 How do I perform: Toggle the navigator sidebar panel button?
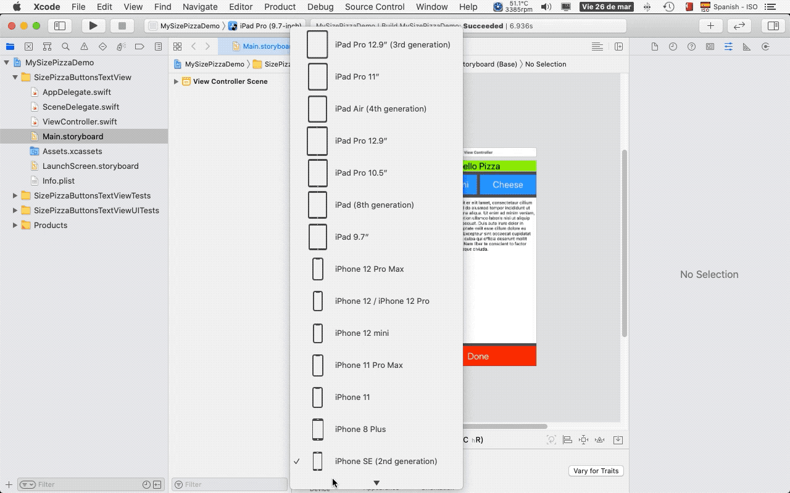click(60, 26)
